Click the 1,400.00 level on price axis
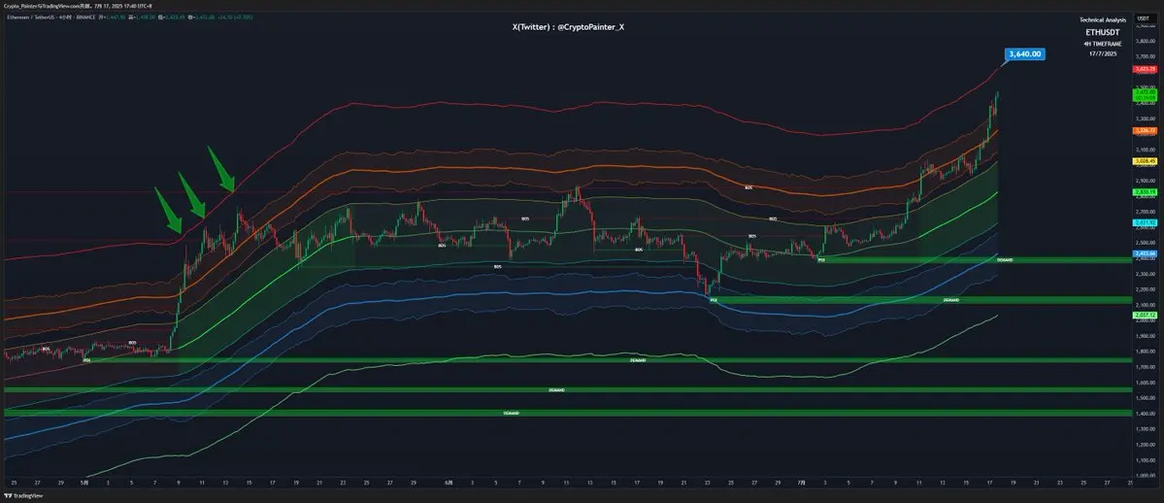1164x503 pixels. pyautogui.click(x=1144, y=414)
